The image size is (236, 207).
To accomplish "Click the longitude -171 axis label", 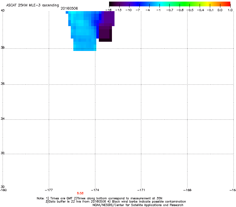I will (x=141, y=190).
